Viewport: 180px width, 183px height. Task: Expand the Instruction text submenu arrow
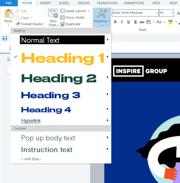(108, 149)
